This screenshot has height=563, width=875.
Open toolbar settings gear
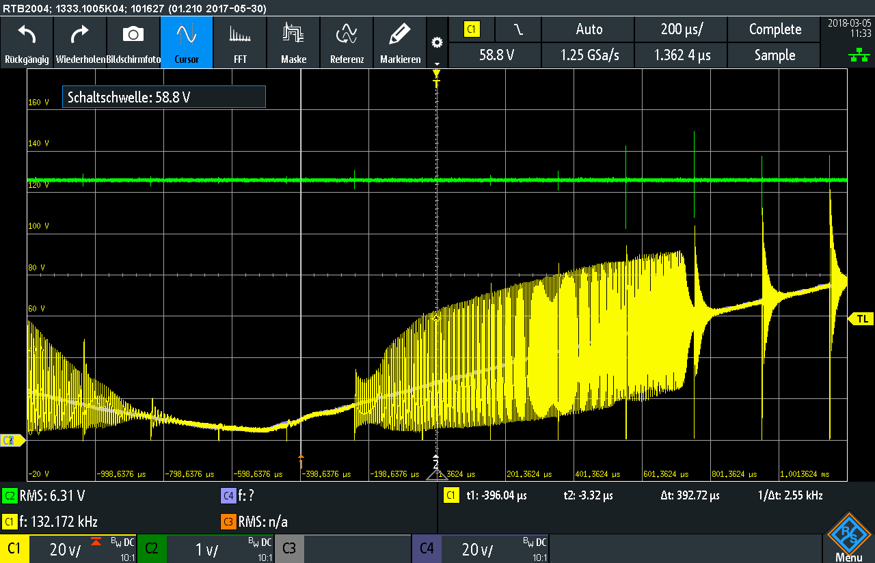pos(437,42)
